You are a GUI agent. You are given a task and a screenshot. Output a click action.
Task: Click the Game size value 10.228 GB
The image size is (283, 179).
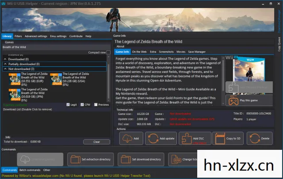[143, 114]
